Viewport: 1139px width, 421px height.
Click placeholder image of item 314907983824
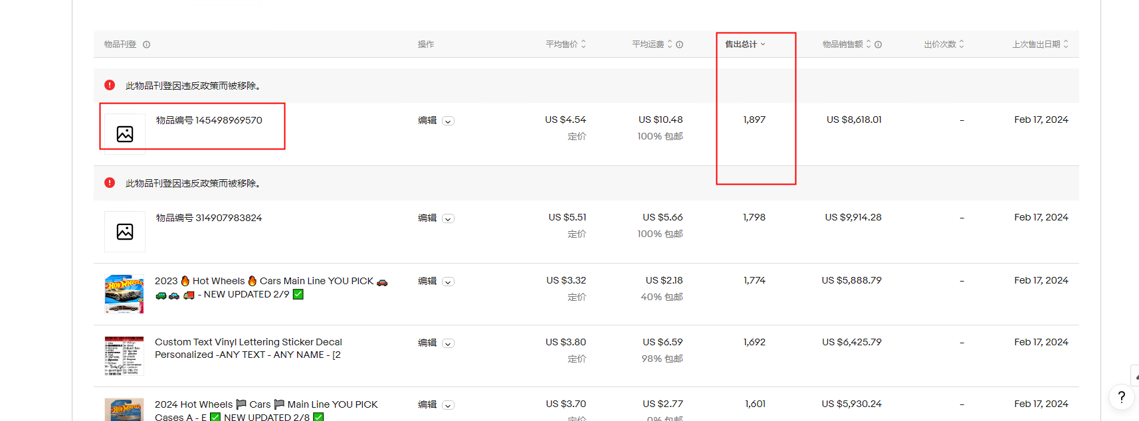pyautogui.click(x=125, y=231)
